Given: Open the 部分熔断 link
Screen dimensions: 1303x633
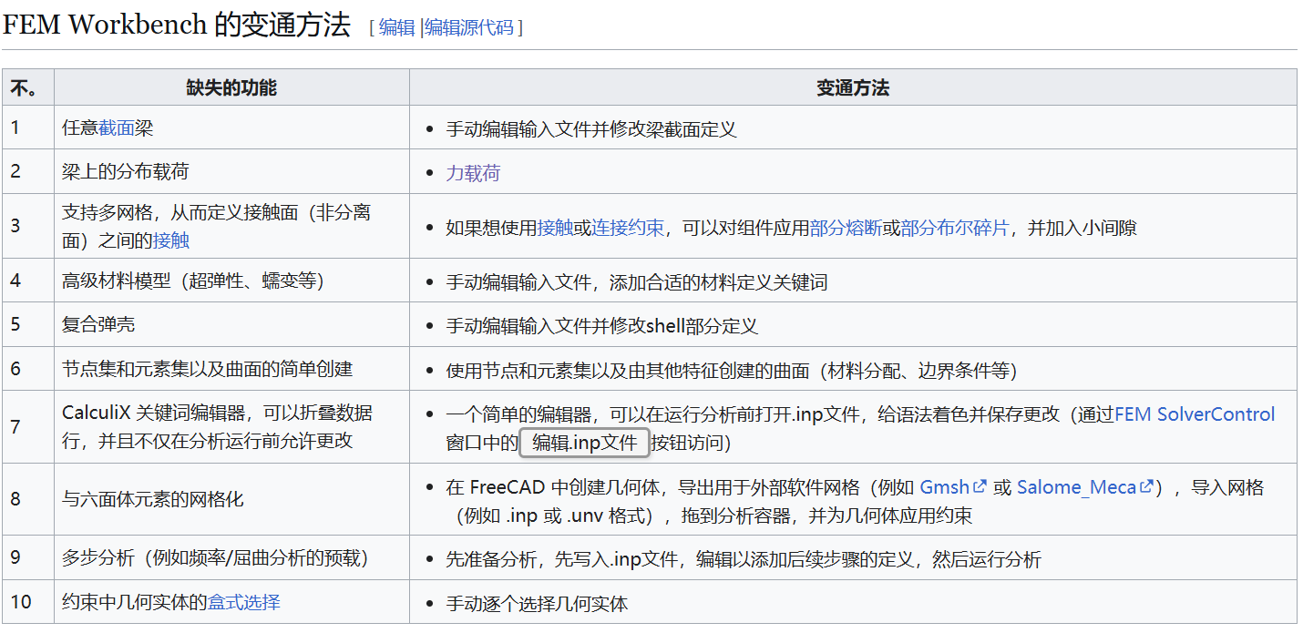Looking at the screenshot, I should (x=846, y=228).
